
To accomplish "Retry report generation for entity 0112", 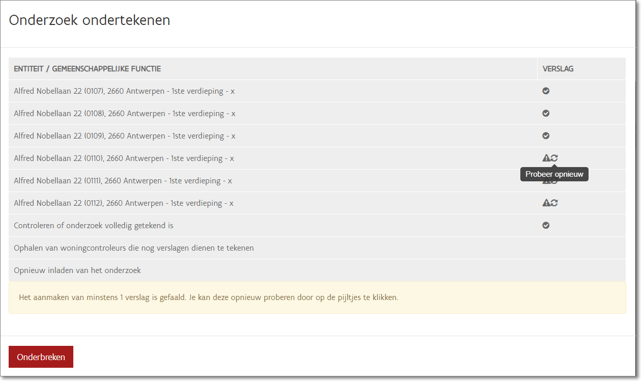I will 554,203.
